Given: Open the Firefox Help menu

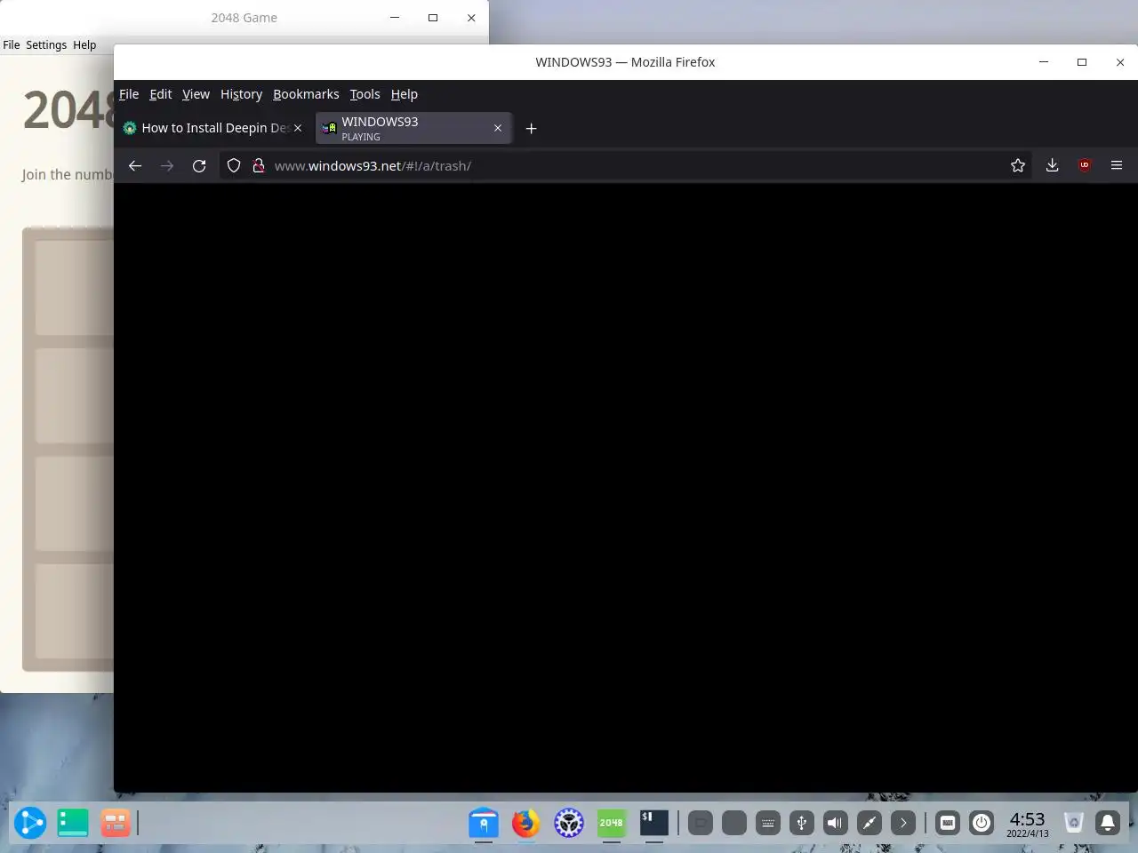Looking at the screenshot, I should [404, 94].
